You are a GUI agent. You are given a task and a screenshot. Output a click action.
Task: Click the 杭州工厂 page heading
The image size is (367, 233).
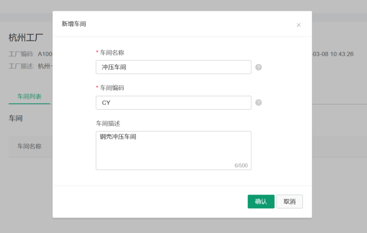pos(26,38)
